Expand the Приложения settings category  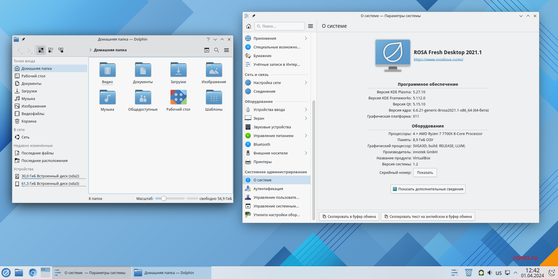coord(306,39)
